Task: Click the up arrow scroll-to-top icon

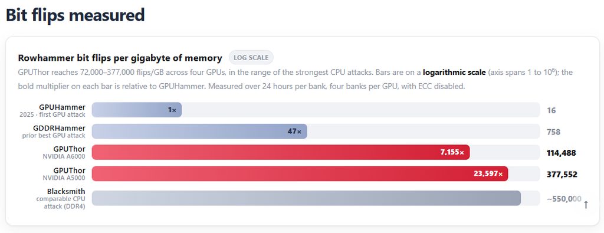Action: (x=586, y=205)
